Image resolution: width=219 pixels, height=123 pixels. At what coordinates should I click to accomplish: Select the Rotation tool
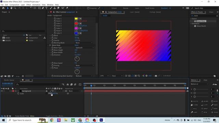click(31, 8)
